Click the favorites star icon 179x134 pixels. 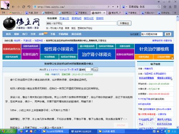click(x=165, y=7)
